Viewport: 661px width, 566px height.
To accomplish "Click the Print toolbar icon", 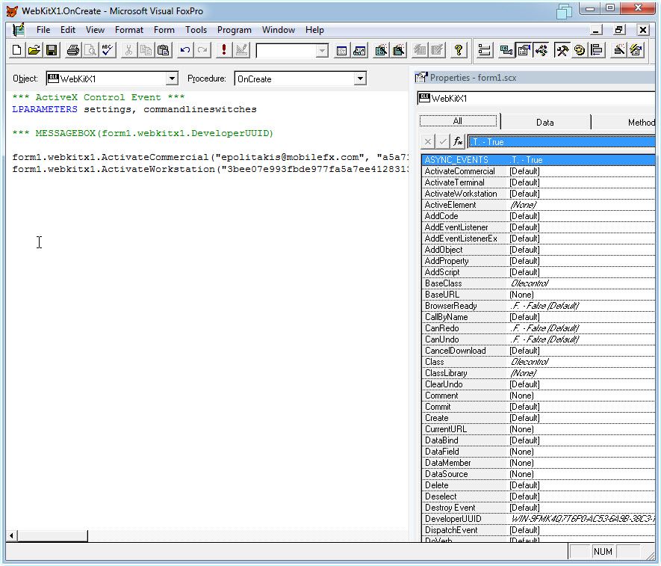I will pyautogui.click(x=73, y=50).
